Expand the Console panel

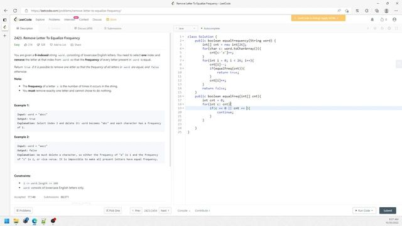pyautogui.click(x=183, y=211)
